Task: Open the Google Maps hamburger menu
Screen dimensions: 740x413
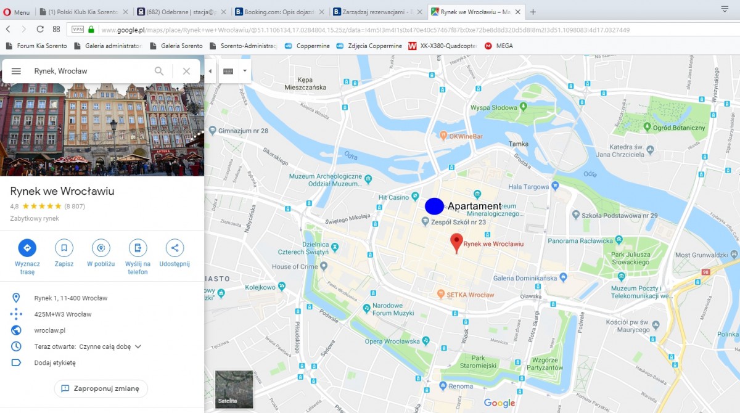Action: coord(16,72)
